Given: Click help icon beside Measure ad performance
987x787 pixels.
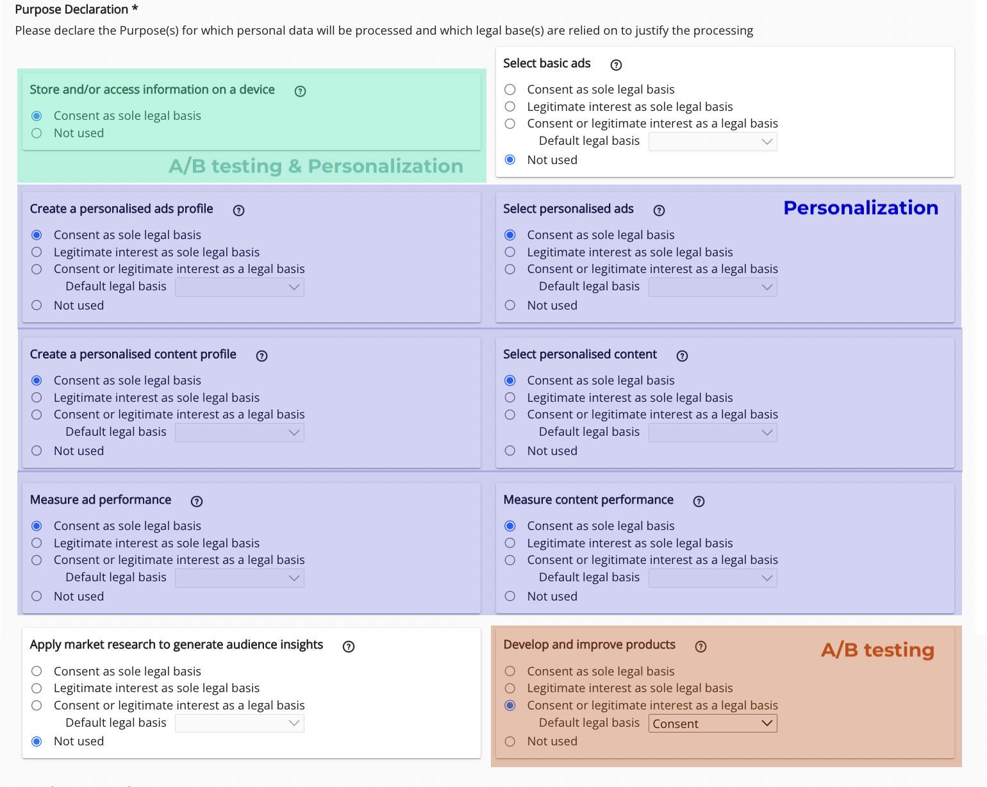Looking at the screenshot, I should tap(197, 501).
